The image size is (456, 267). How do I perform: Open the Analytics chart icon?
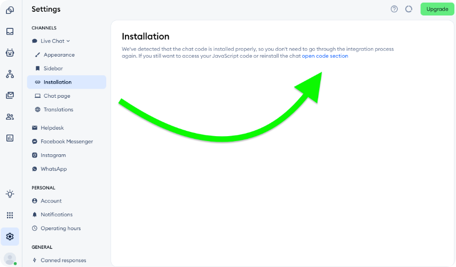click(x=10, y=138)
